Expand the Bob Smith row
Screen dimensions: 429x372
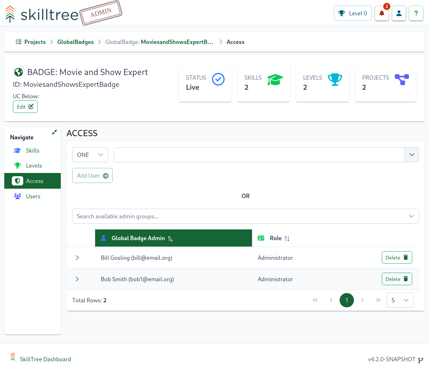point(77,279)
